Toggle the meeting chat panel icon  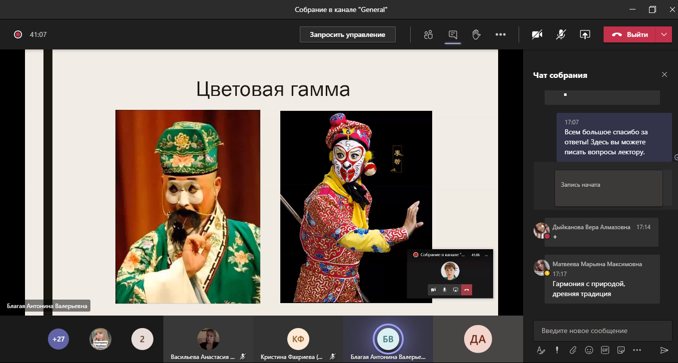pos(453,34)
